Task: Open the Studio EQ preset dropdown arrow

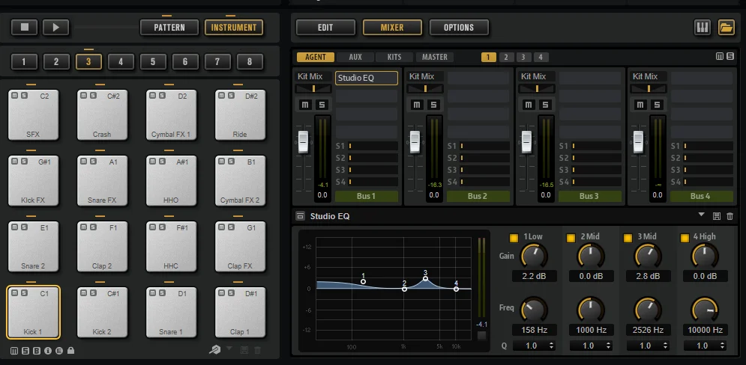Action: 701,215
